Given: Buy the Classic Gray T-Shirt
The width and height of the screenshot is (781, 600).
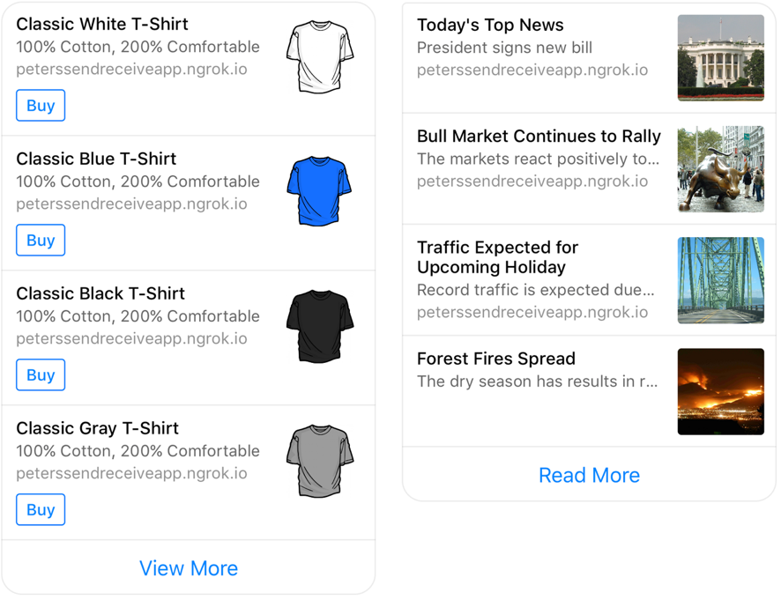Looking at the screenshot, I should pyautogui.click(x=41, y=509).
